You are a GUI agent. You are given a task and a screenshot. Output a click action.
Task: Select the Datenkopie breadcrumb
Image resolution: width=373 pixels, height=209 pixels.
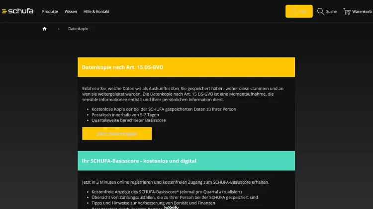click(x=78, y=29)
